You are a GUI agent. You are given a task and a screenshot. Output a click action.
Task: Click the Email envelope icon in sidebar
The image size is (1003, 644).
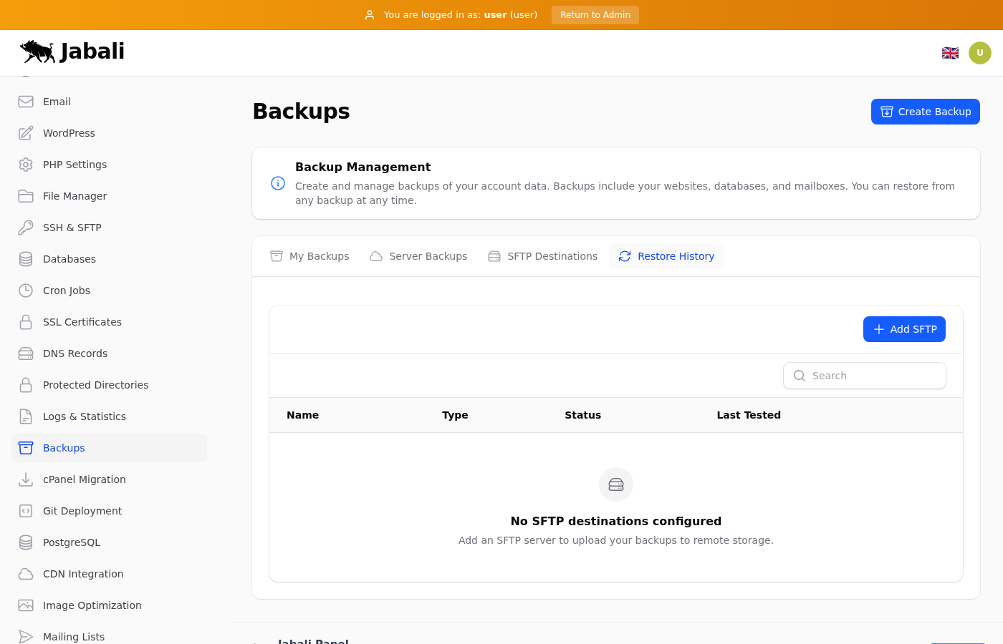(x=26, y=102)
